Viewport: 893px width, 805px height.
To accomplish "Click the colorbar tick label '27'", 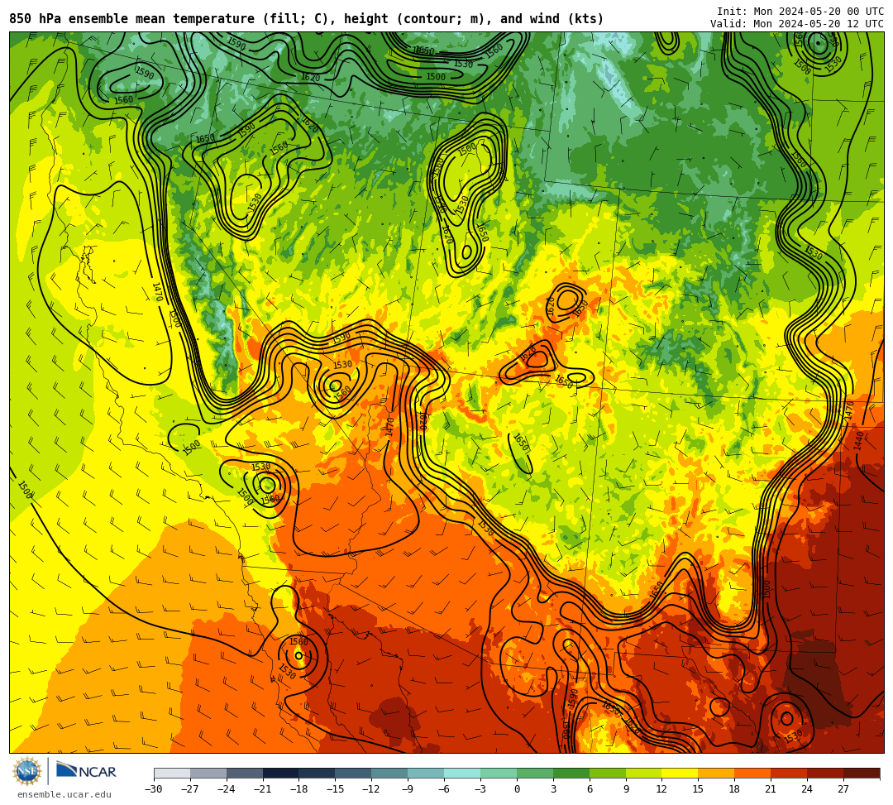I will [x=843, y=789].
